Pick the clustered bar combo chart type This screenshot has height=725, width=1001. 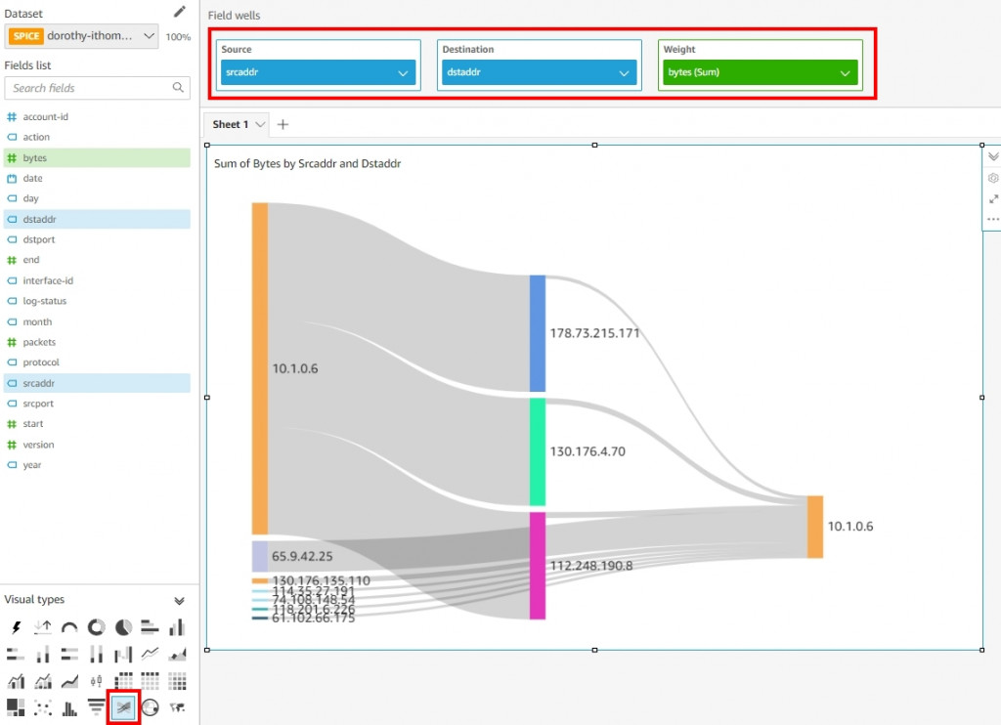[x=16, y=681]
